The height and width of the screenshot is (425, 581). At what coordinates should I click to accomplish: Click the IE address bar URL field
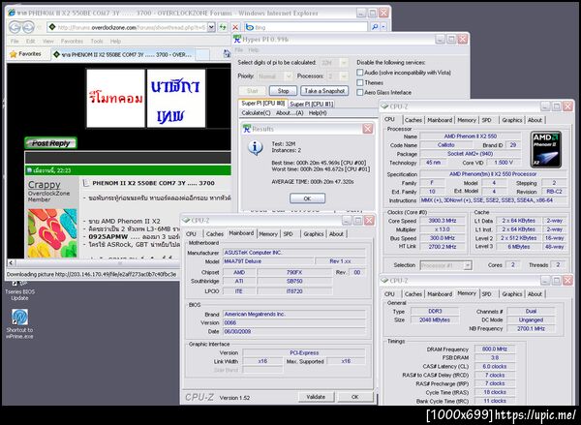(132, 27)
